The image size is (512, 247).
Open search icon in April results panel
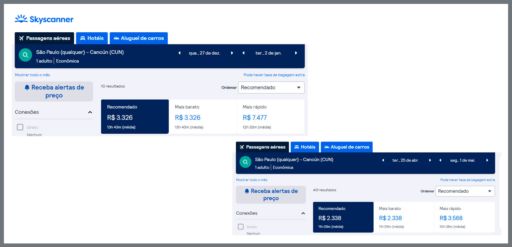coord(245,162)
